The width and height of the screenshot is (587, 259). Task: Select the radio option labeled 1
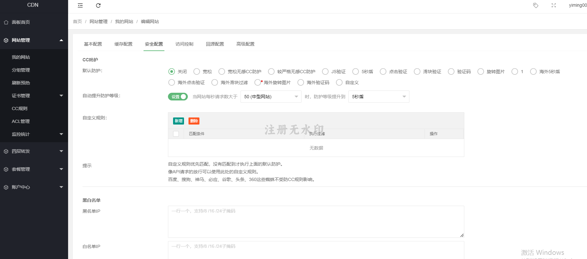(515, 72)
